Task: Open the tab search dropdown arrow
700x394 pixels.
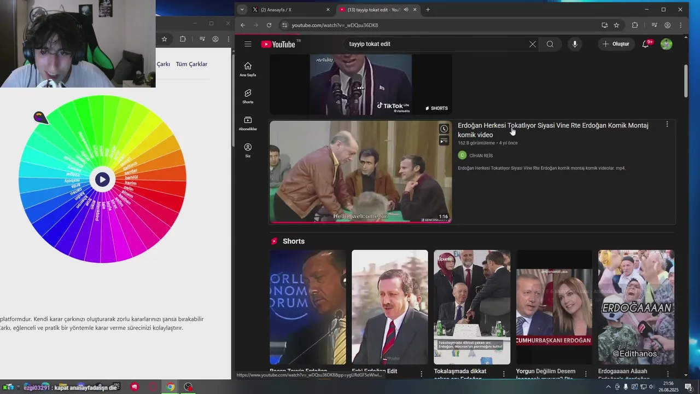Action: [x=242, y=9]
